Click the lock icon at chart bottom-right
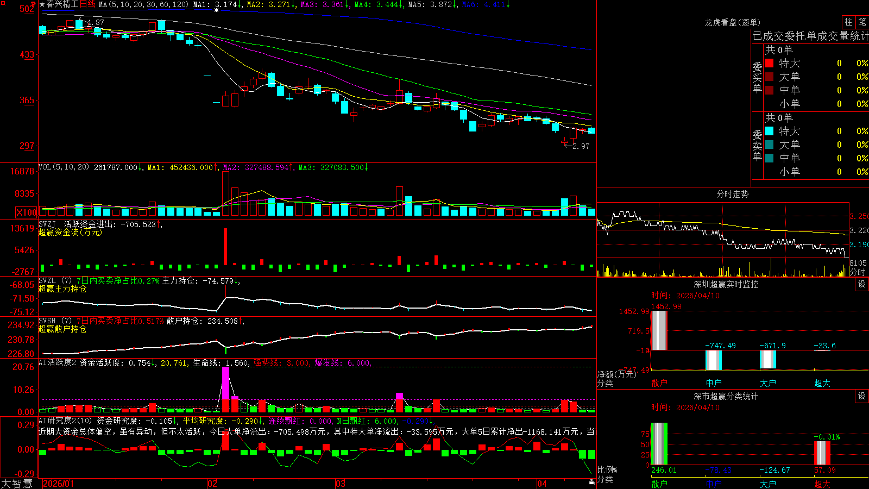This screenshot has width=869, height=489. pos(591,482)
